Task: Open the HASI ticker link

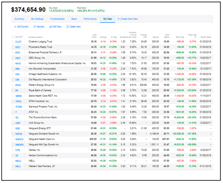Action: (x=18, y=63)
